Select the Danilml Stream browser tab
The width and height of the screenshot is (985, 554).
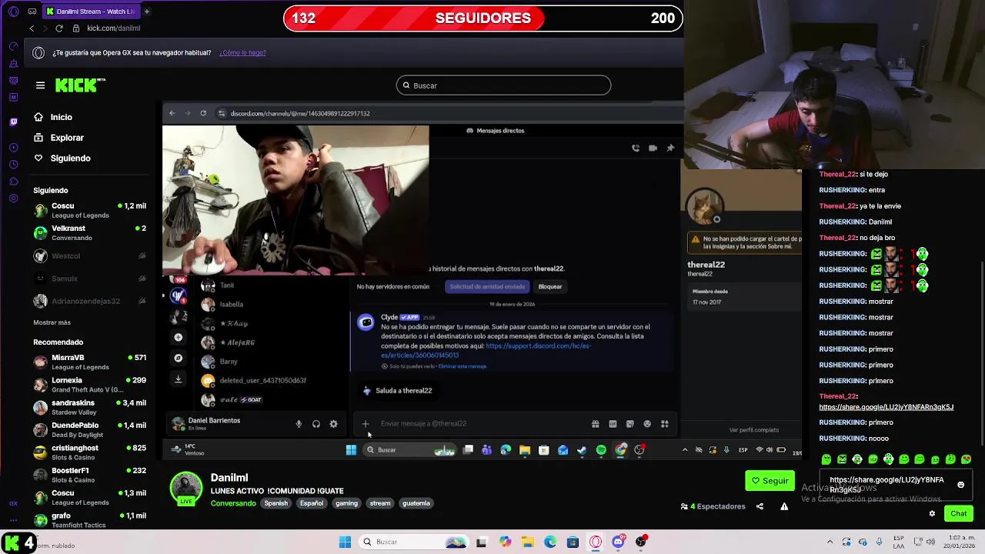pyautogui.click(x=91, y=12)
